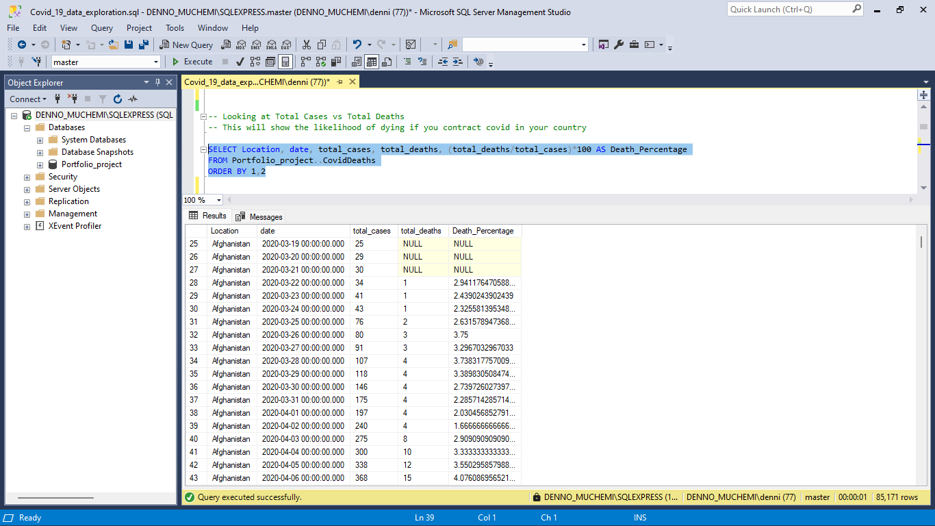Open a new MDX query
This screenshot has width=935, height=526.
pyautogui.click(x=241, y=45)
